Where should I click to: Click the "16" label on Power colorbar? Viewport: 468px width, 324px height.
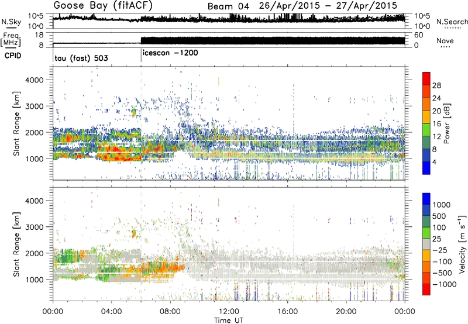pos(436,124)
